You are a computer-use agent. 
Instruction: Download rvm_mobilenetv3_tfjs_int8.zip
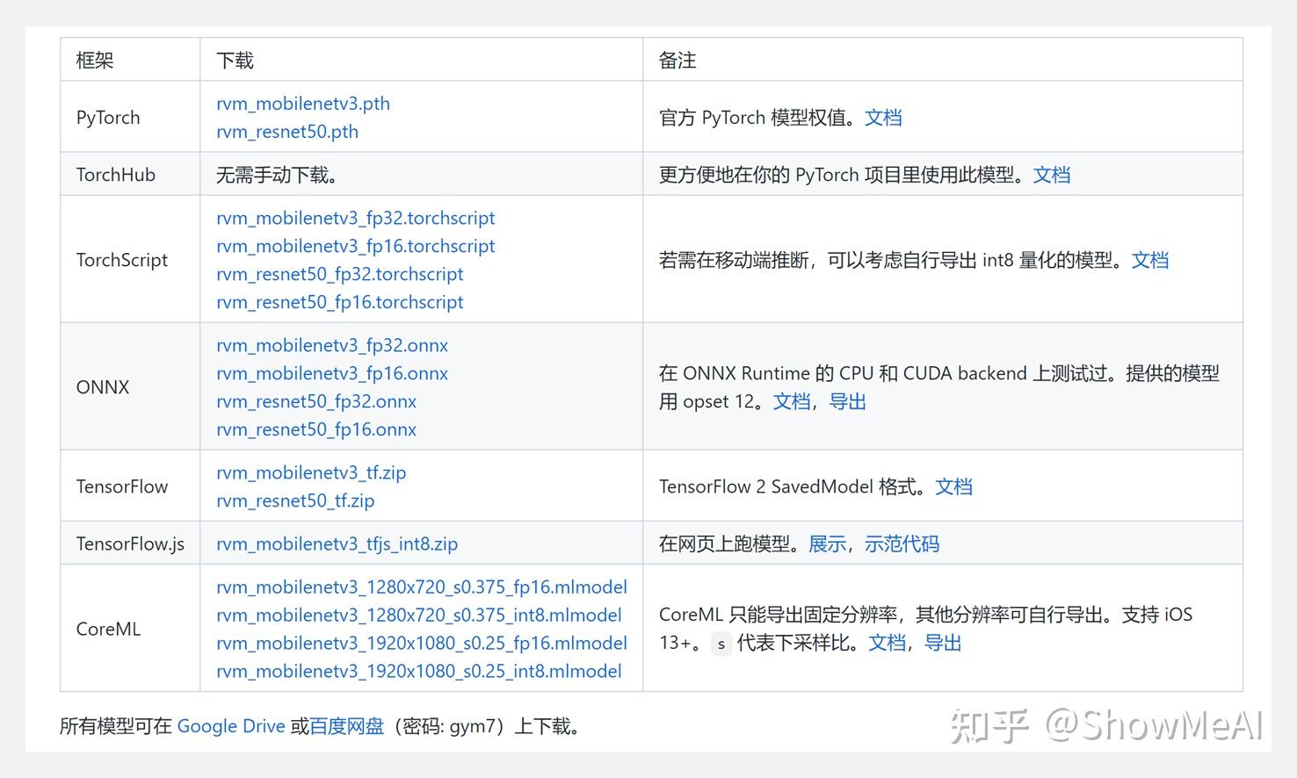pyautogui.click(x=337, y=544)
